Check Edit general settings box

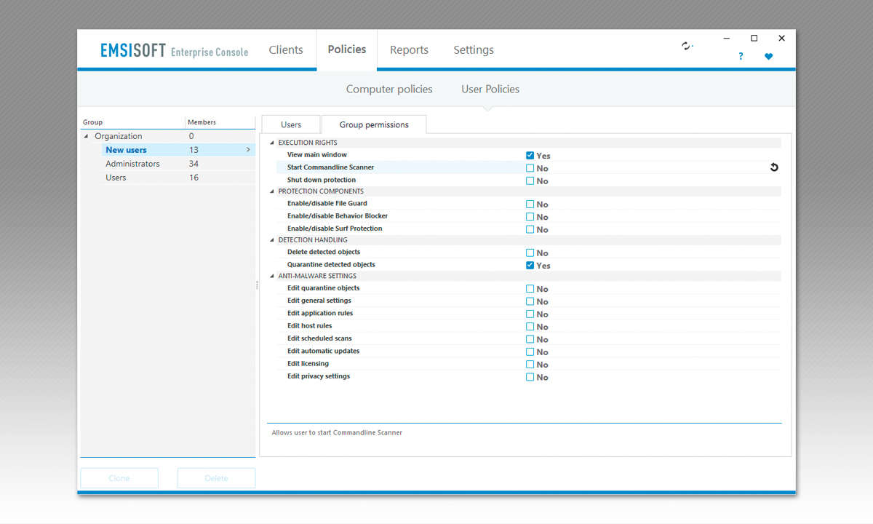pos(530,301)
